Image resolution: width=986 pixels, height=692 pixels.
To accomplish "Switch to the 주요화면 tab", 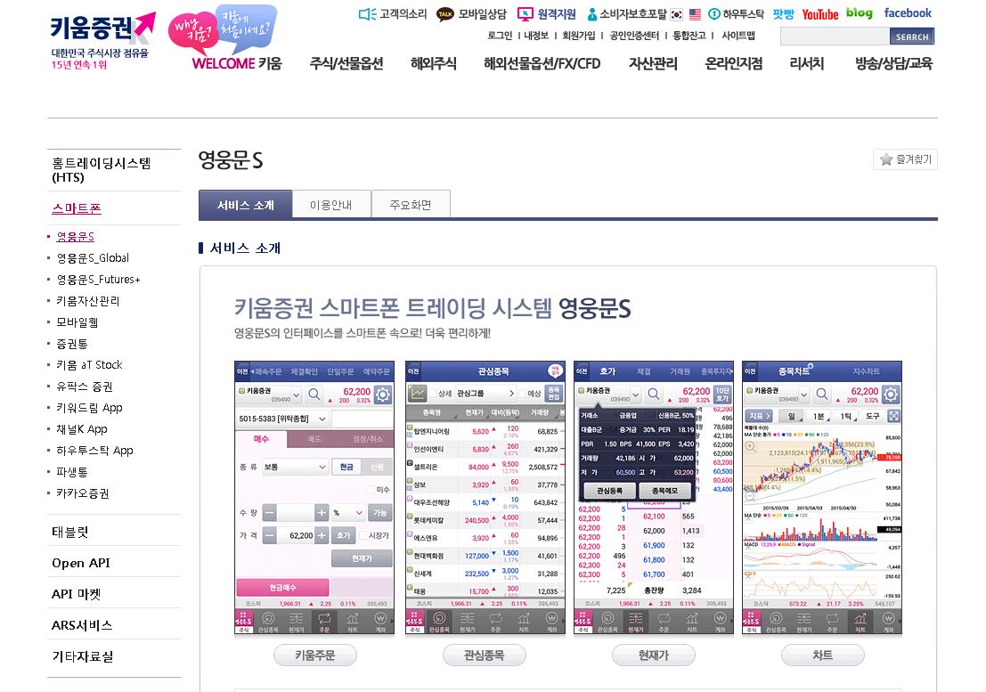I will (411, 205).
